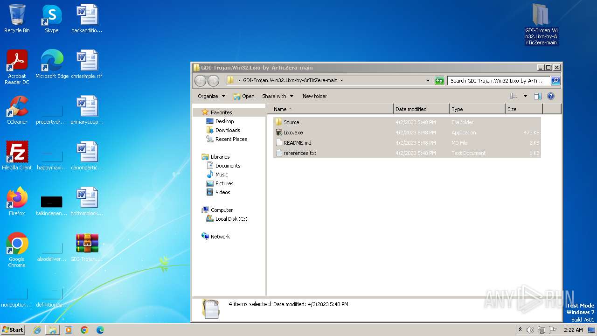The width and height of the screenshot is (597, 336).
Task: Click the search magnifier icon
Action: (x=555, y=81)
